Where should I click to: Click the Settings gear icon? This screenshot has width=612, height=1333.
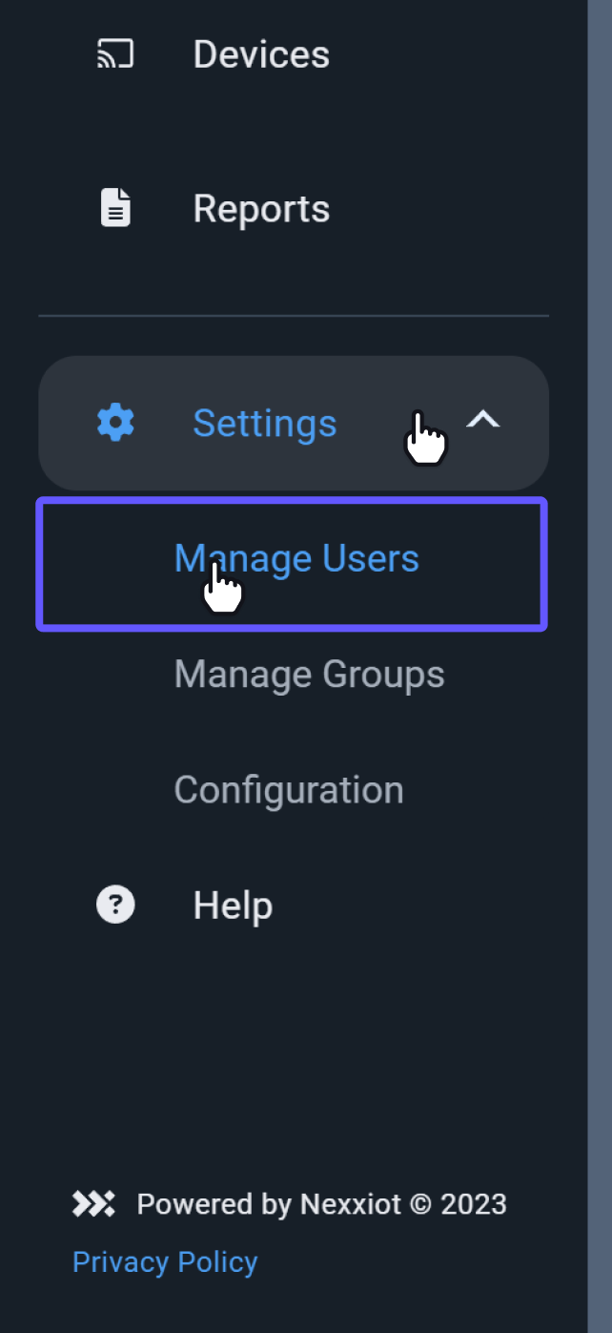[115, 423]
